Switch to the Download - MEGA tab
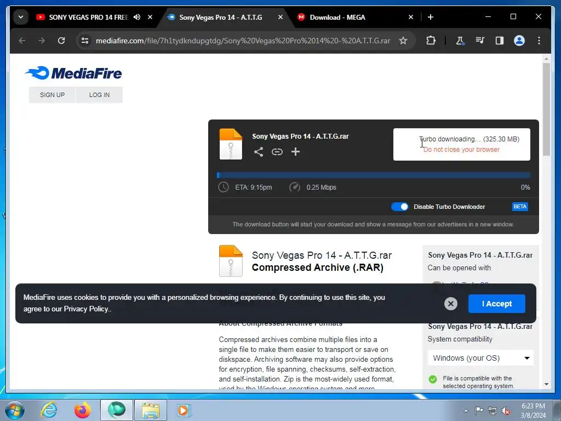This screenshot has width=561, height=421. coord(337,17)
